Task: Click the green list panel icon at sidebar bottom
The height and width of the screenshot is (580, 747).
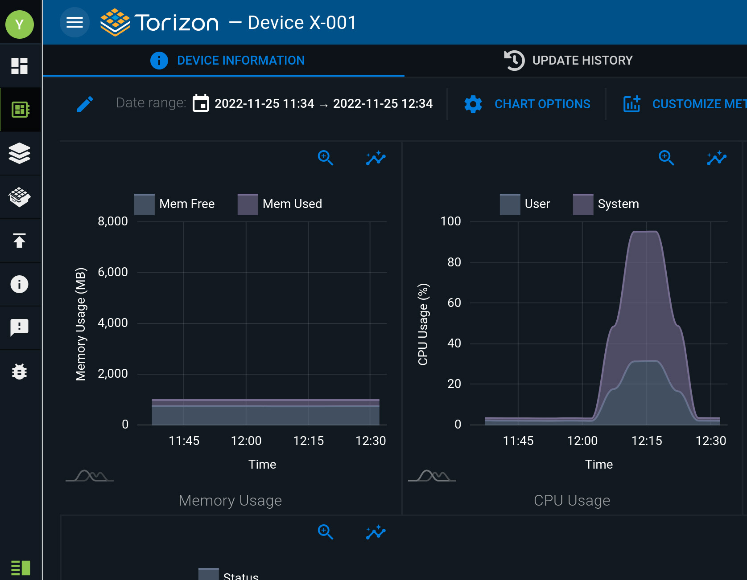Action: click(x=21, y=568)
